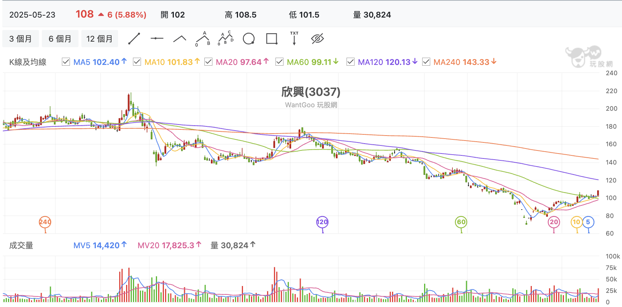Click the pink 20 period marker
Screen dimensions: 622x307
coord(554,222)
